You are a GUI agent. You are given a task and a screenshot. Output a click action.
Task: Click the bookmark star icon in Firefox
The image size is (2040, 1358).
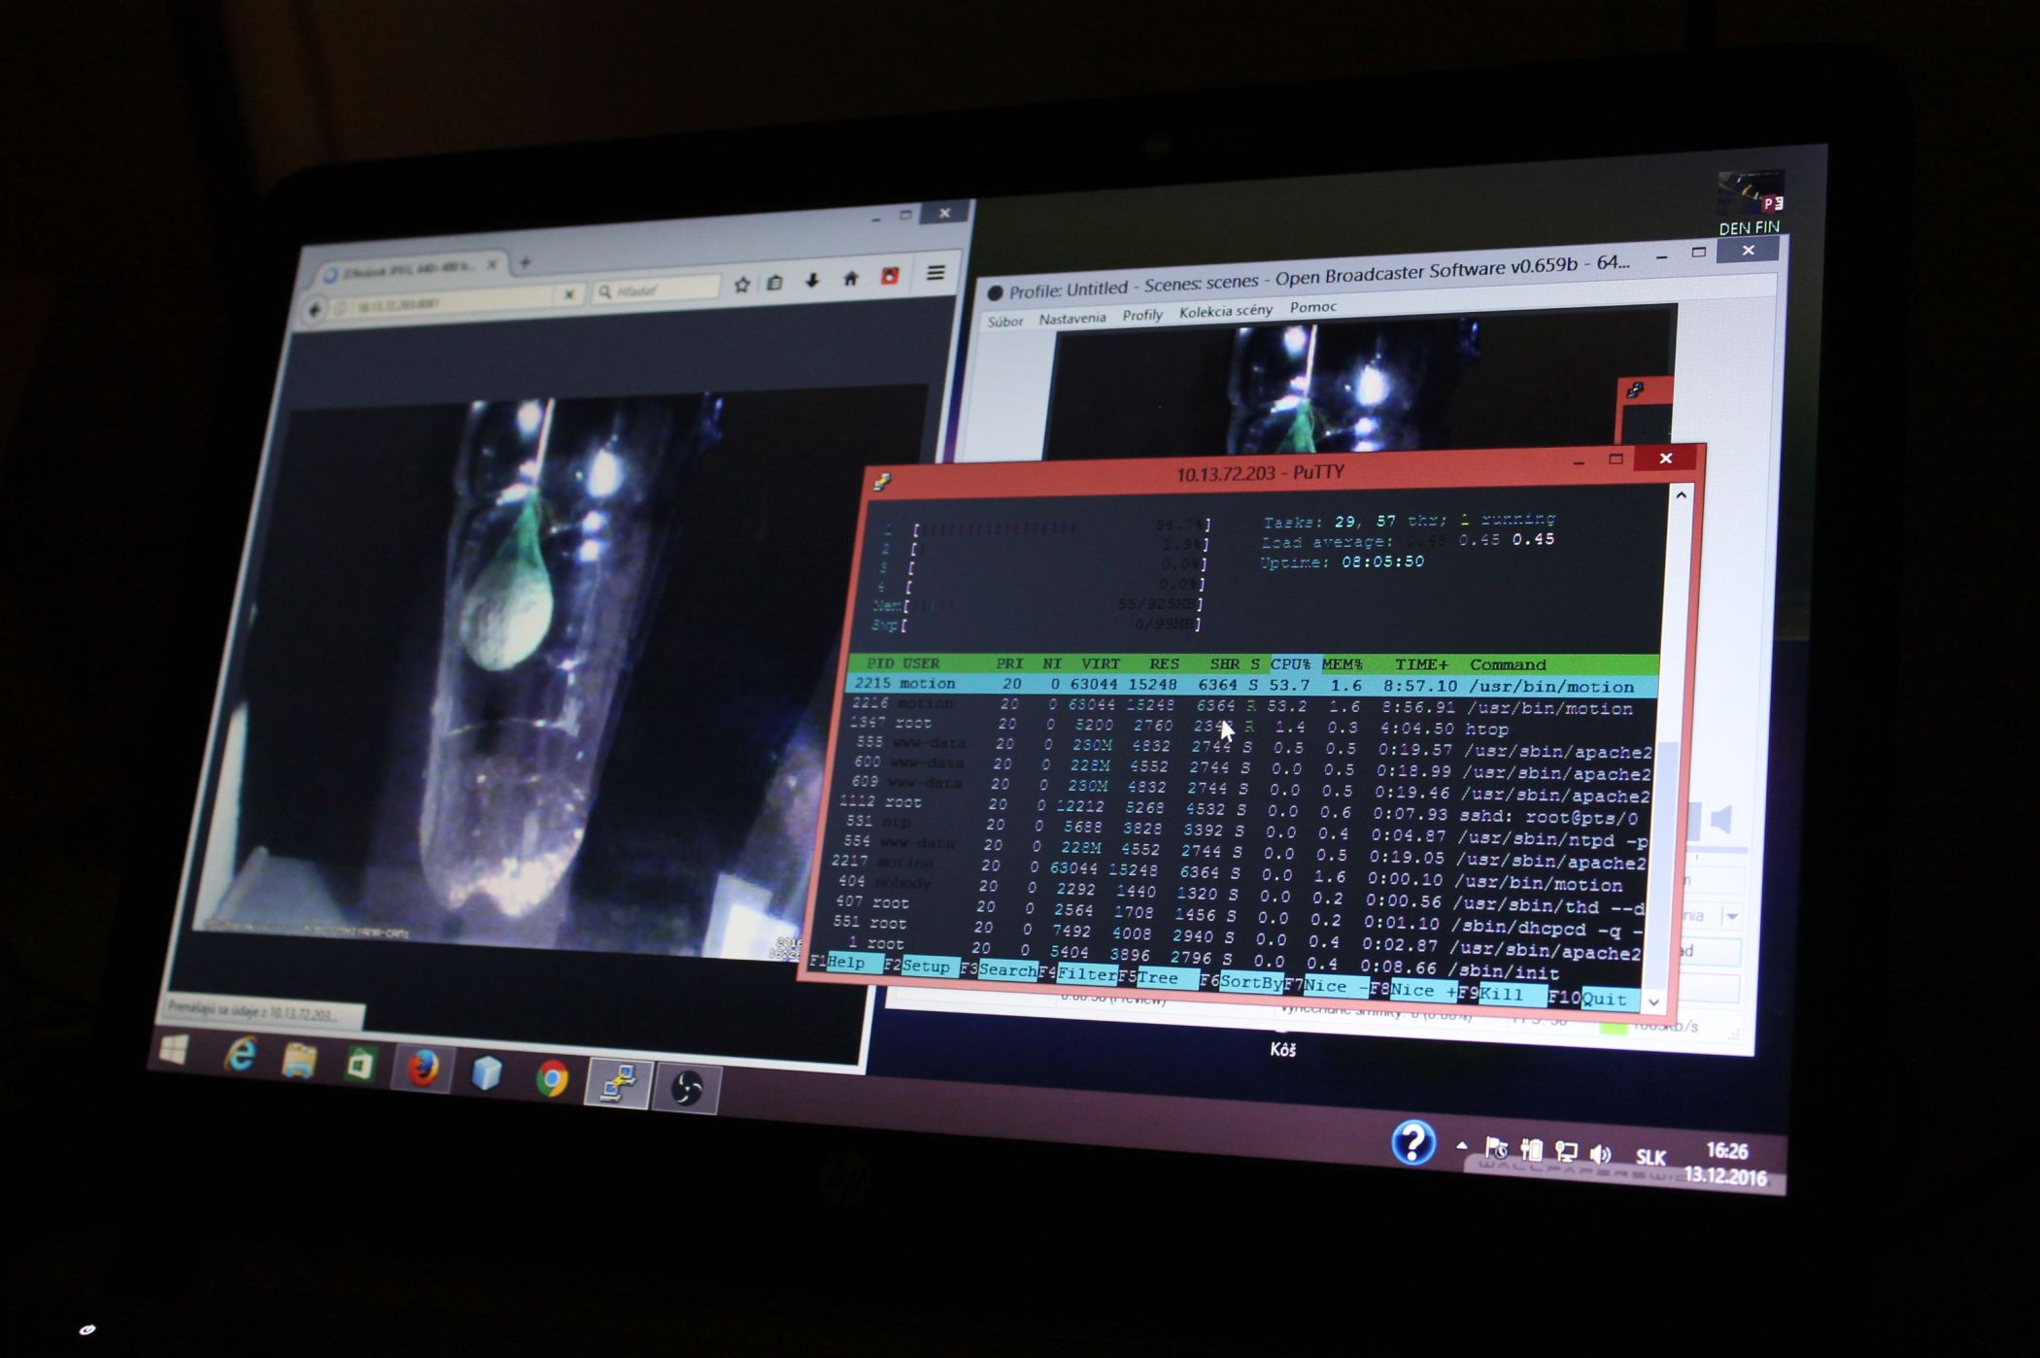click(742, 285)
